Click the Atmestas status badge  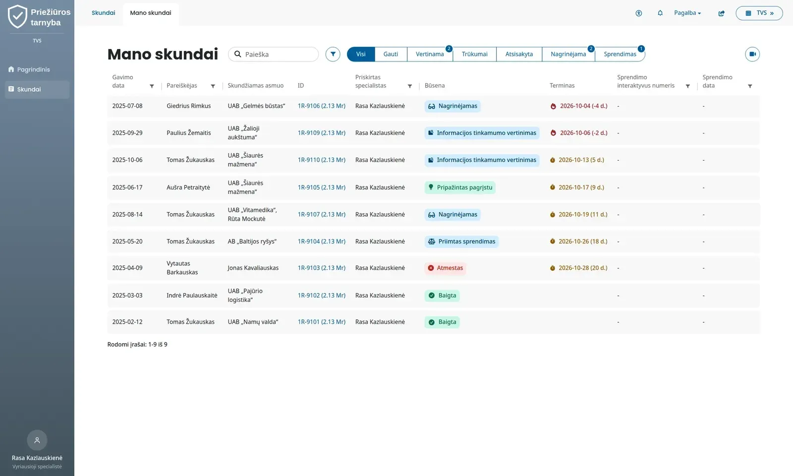(x=445, y=268)
